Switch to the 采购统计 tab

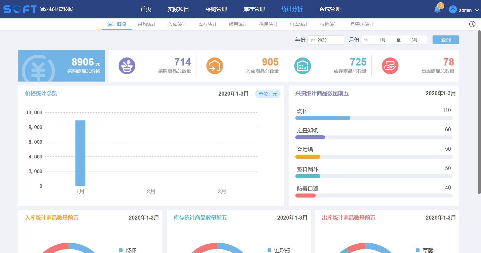(147, 24)
